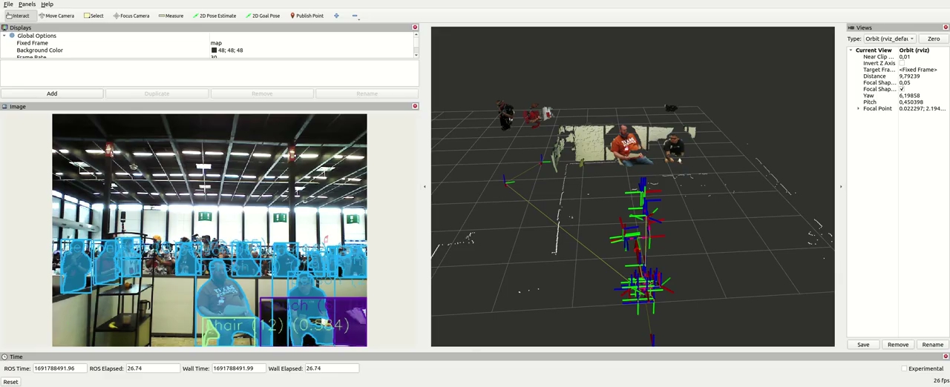
Task: Enable the Experimental checkbox
Action: [904, 368]
